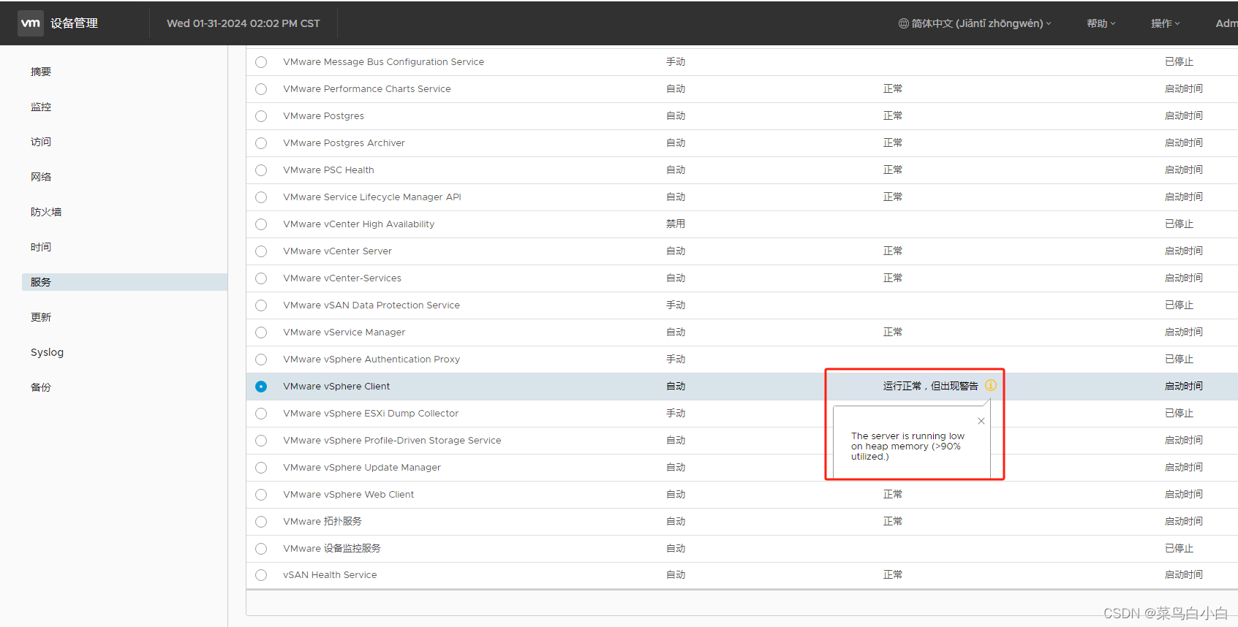Select VMware vService Manager radio button
This screenshot has width=1238, height=627.
pos(261,332)
